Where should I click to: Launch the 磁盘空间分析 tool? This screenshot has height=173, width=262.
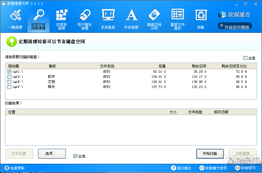(155, 19)
